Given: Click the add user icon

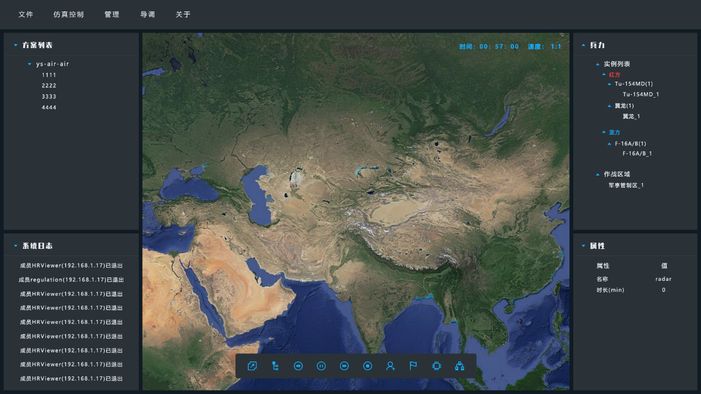Looking at the screenshot, I should [x=391, y=366].
